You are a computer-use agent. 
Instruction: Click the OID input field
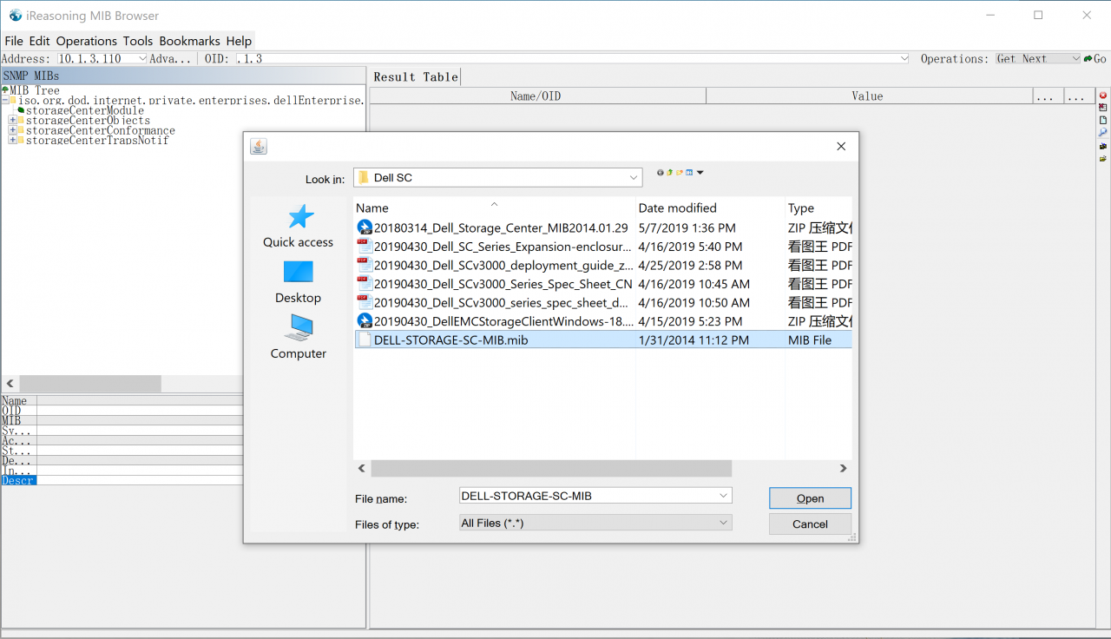(567, 59)
